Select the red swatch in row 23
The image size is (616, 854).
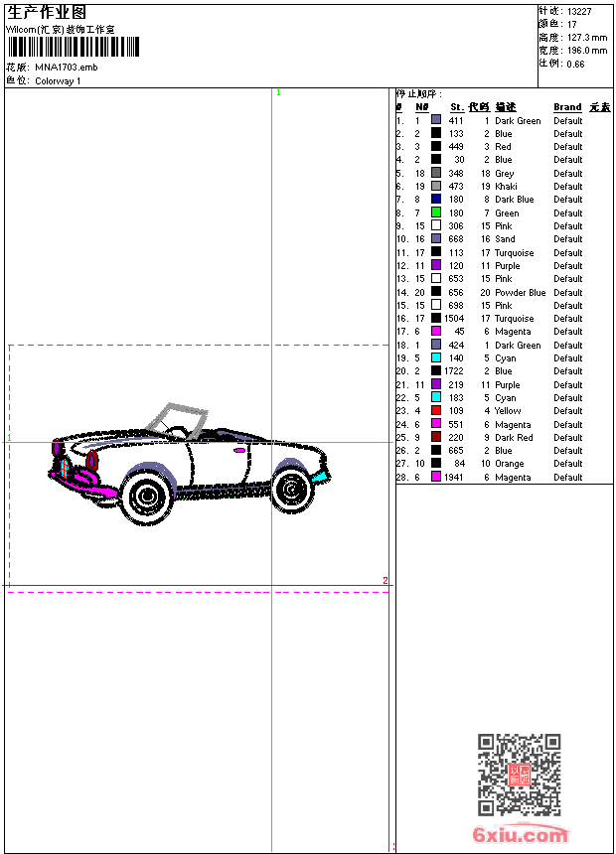pyautogui.click(x=436, y=411)
